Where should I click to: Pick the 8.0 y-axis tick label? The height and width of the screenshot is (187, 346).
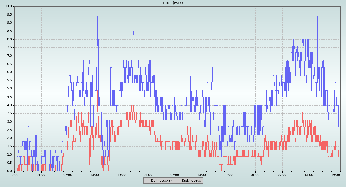click(10, 39)
